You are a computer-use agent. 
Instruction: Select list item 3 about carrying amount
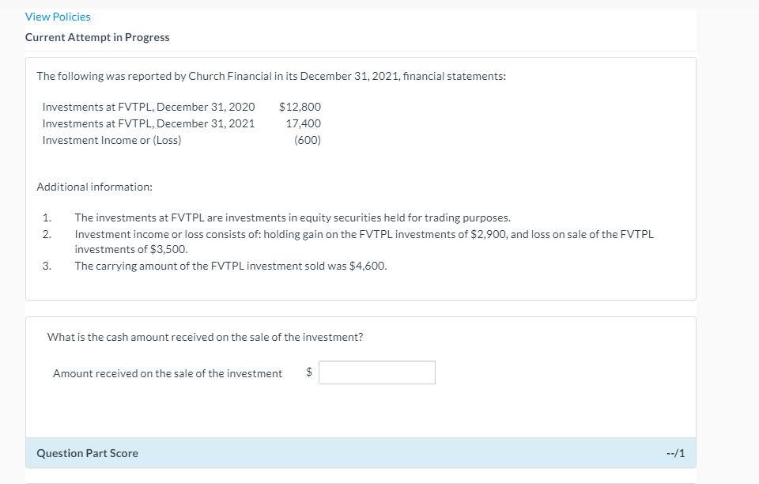(x=230, y=265)
